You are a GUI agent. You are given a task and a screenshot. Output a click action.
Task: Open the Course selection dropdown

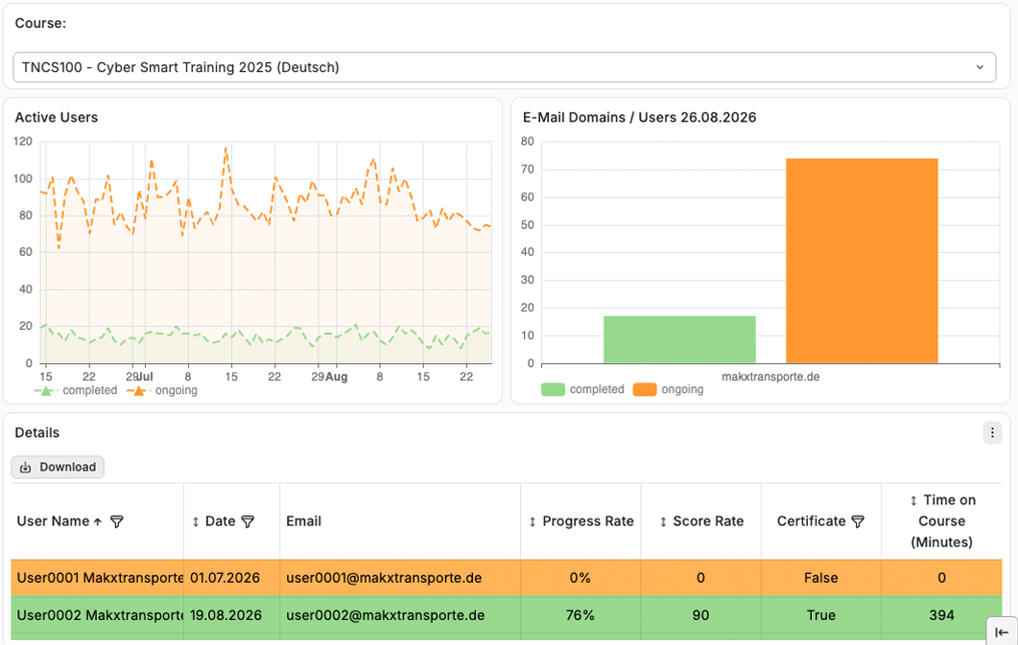click(505, 67)
